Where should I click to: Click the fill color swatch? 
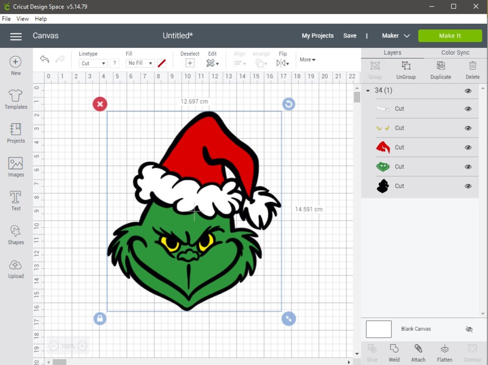click(162, 63)
